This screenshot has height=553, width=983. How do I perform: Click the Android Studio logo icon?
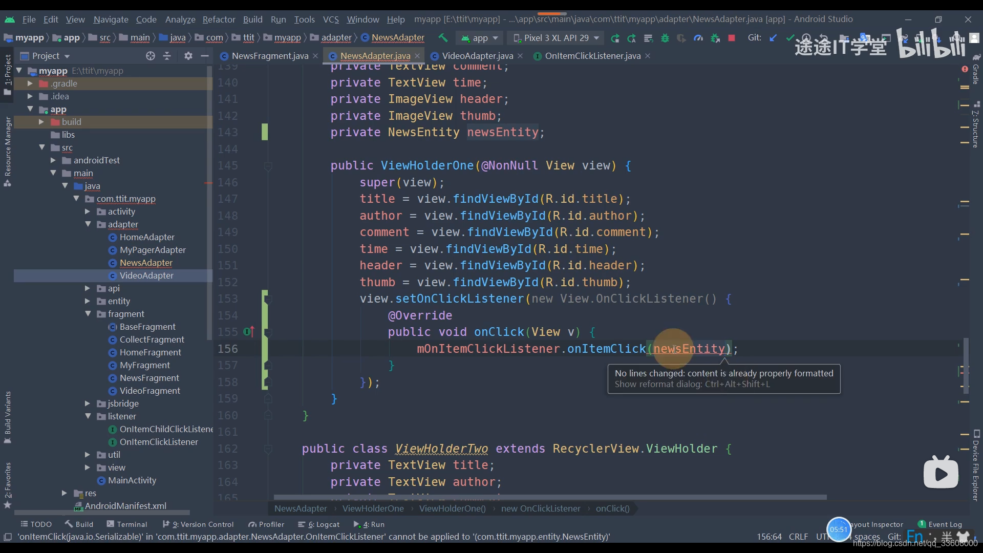[10, 19]
